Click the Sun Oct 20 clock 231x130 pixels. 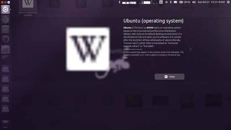pos(211,2)
